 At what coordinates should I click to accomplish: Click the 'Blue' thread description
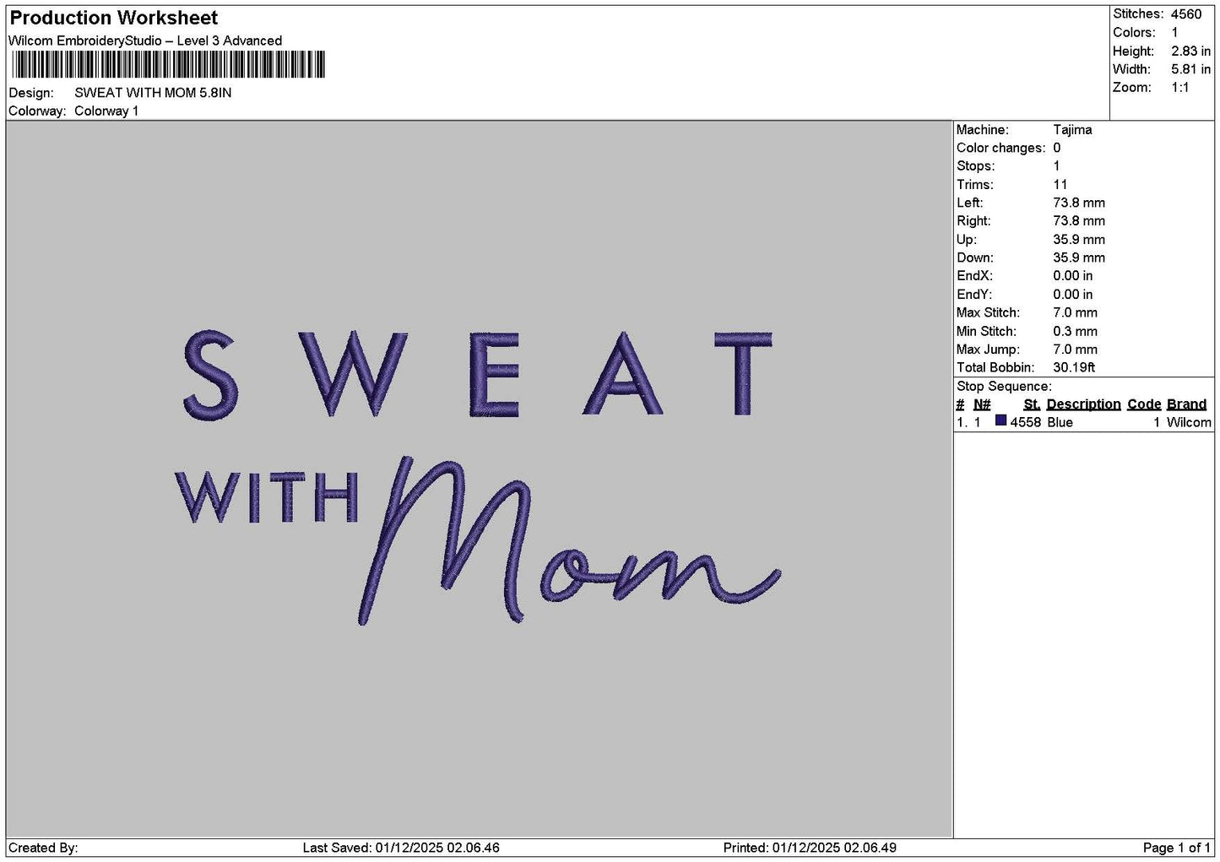(x=1060, y=423)
